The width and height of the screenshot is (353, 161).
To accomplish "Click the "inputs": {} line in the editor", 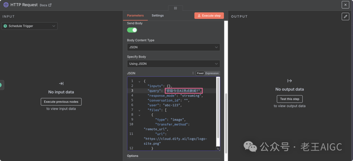I will (160, 86).
